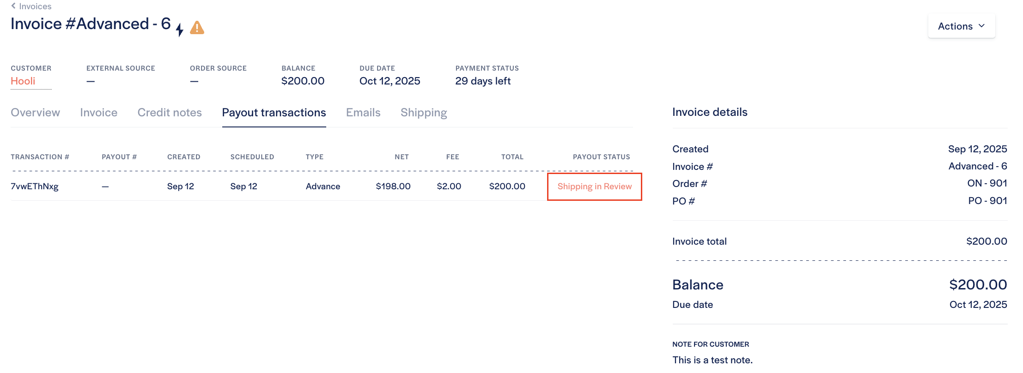This screenshot has width=1023, height=373.
Task: Select the Payout transactions tab
Action: [x=274, y=113]
